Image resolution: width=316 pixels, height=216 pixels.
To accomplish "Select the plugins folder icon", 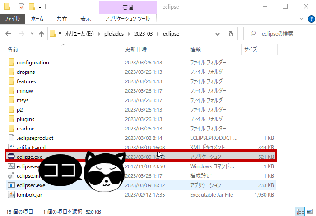I will click(x=11, y=119).
